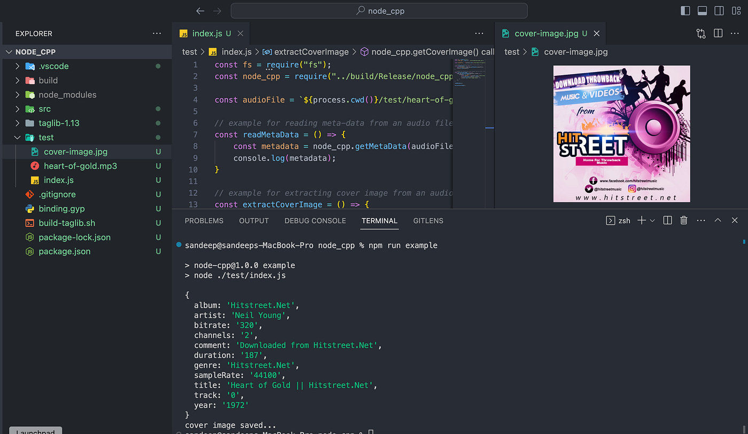Open the terminal more actions ellipsis
The width and height of the screenshot is (748, 434).
click(x=701, y=220)
